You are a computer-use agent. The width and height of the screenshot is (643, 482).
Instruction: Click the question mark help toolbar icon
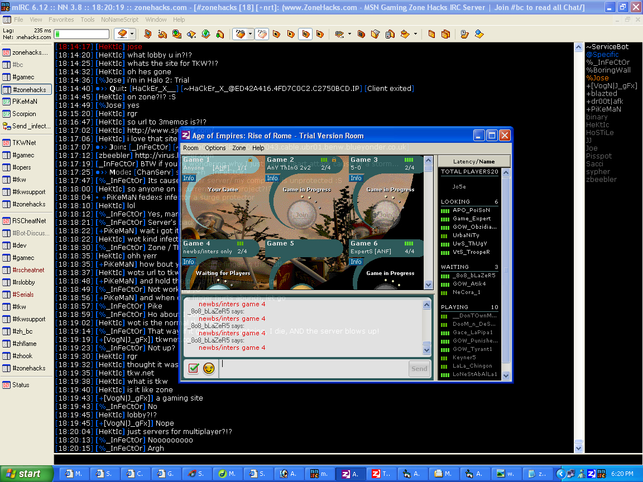[464, 34]
